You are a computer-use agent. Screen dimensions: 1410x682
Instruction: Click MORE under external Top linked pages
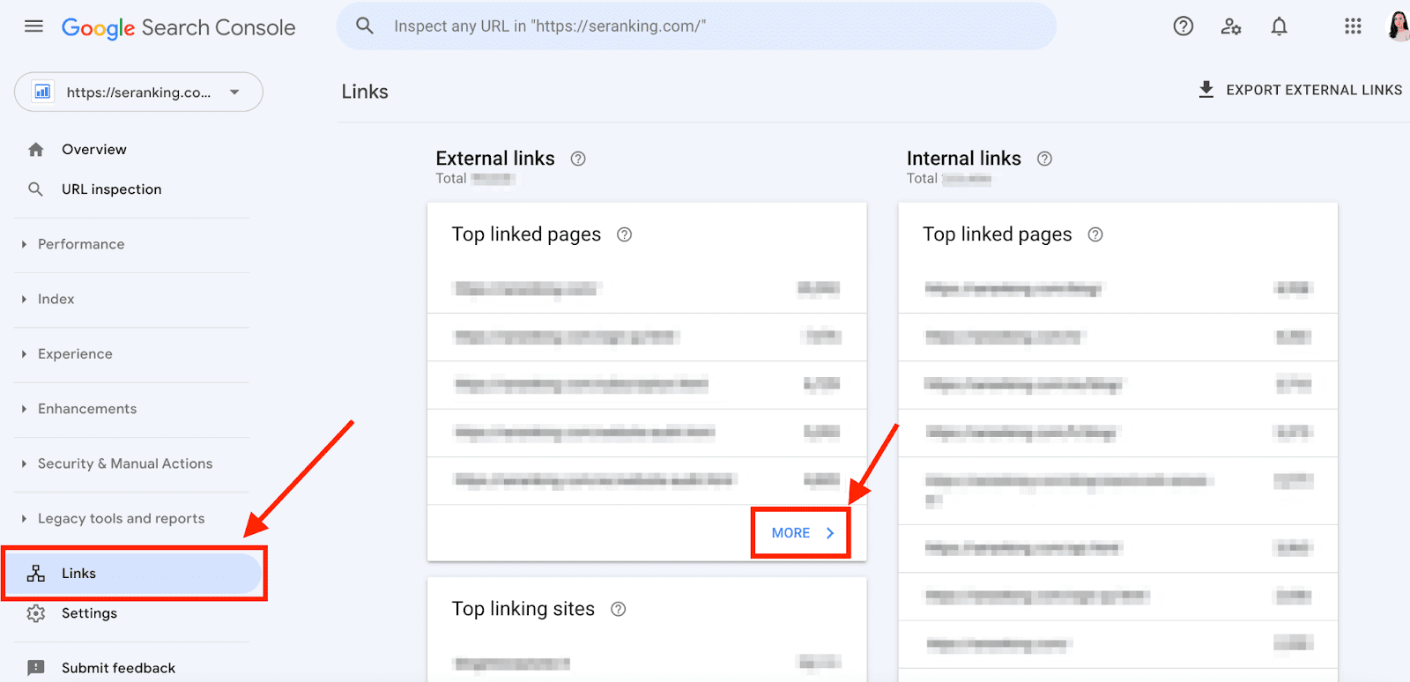tap(801, 533)
